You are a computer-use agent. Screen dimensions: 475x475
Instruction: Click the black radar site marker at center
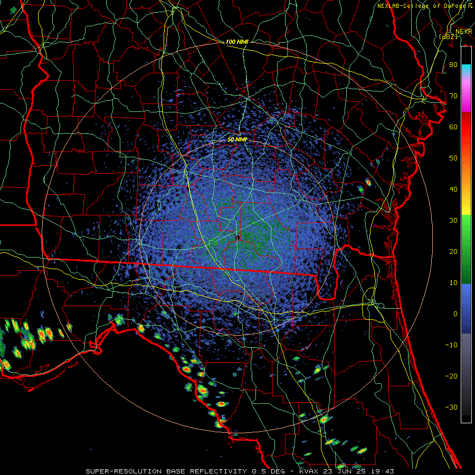point(238,237)
